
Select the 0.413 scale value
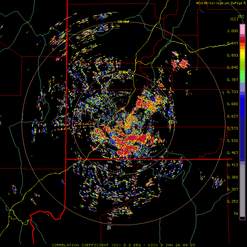232,165
